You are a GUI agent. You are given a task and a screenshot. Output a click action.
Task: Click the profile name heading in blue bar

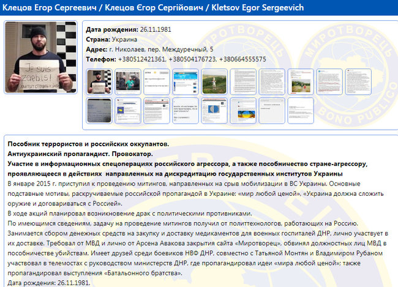click(154, 8)
